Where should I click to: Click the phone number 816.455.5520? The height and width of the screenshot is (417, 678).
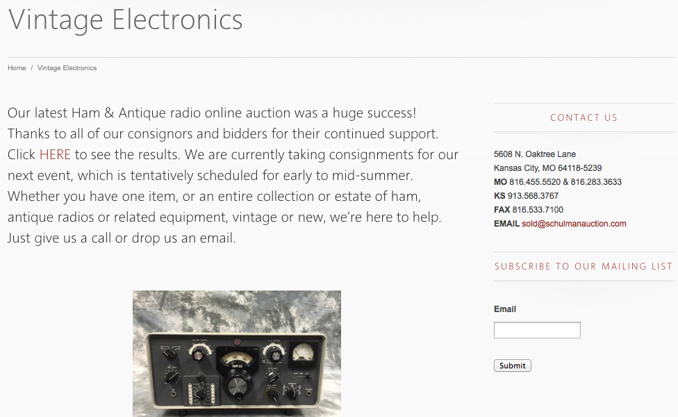(534, 182)
